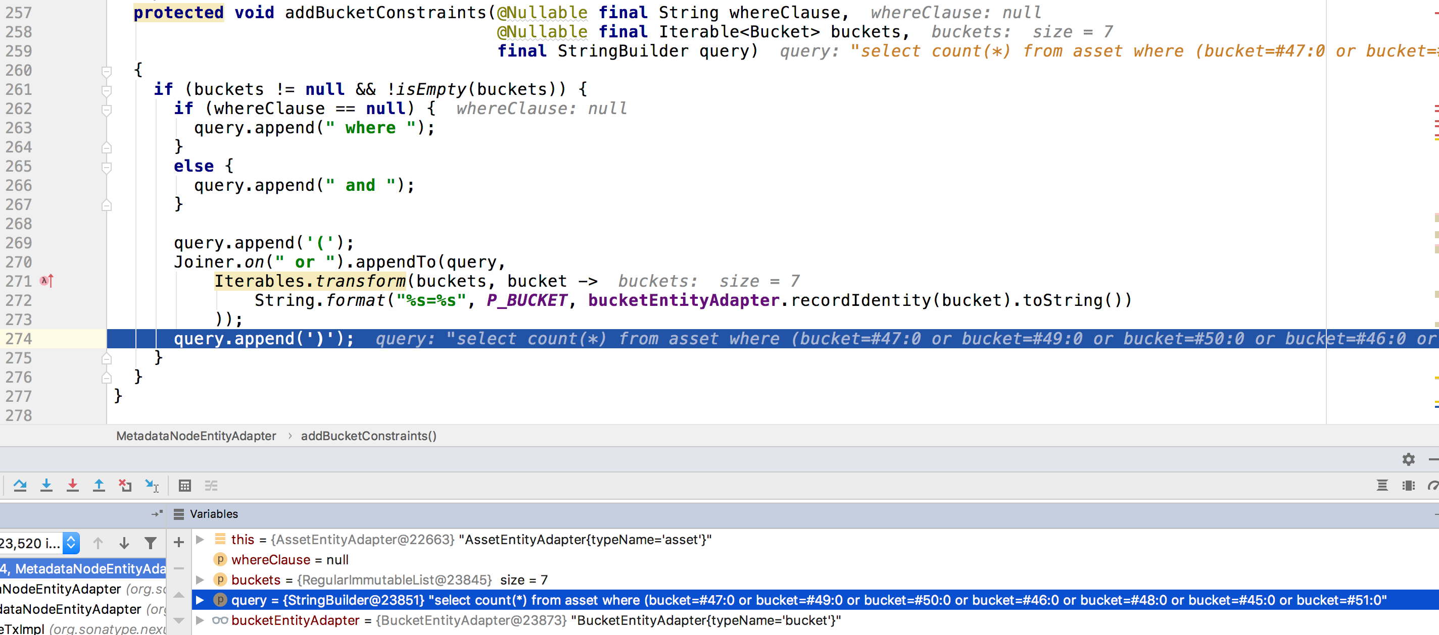Click the Run to Cursor button
Viewport: 1439px width, 635px height.
tap(152, 486)
